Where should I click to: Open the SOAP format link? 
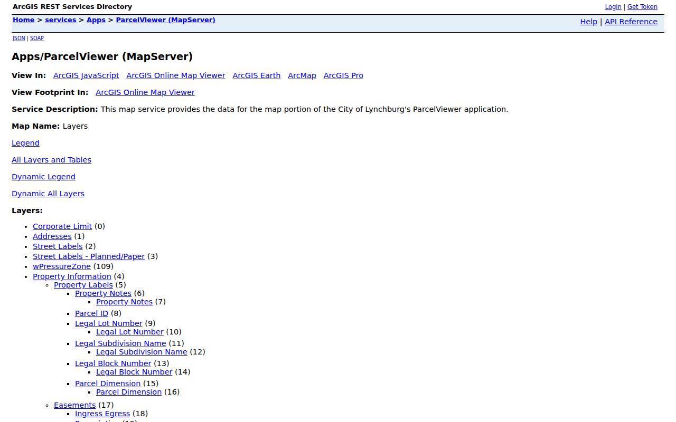[x=37, y=39]
